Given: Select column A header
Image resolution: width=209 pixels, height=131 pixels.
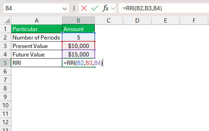Looking at the screenshot, I should [37, 20].
